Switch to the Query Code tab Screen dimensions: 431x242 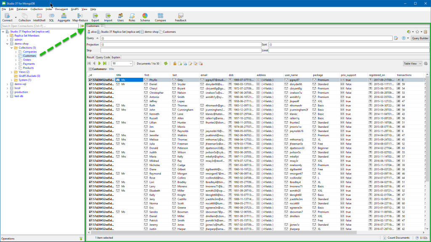point(103,57)
